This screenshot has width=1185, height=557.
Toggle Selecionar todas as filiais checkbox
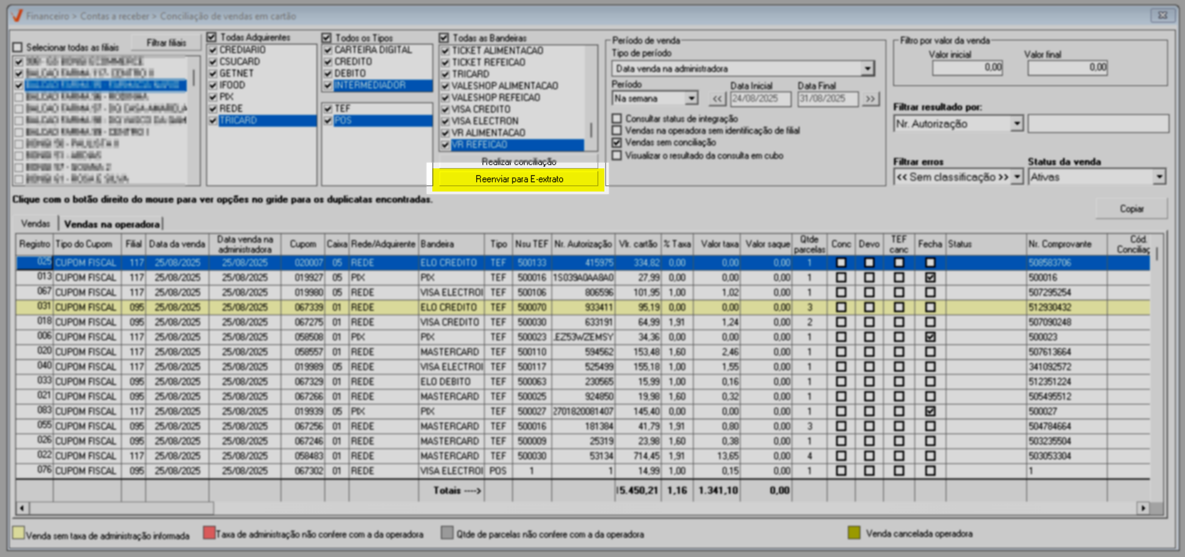pyautogui.click(x=18, y=48)
